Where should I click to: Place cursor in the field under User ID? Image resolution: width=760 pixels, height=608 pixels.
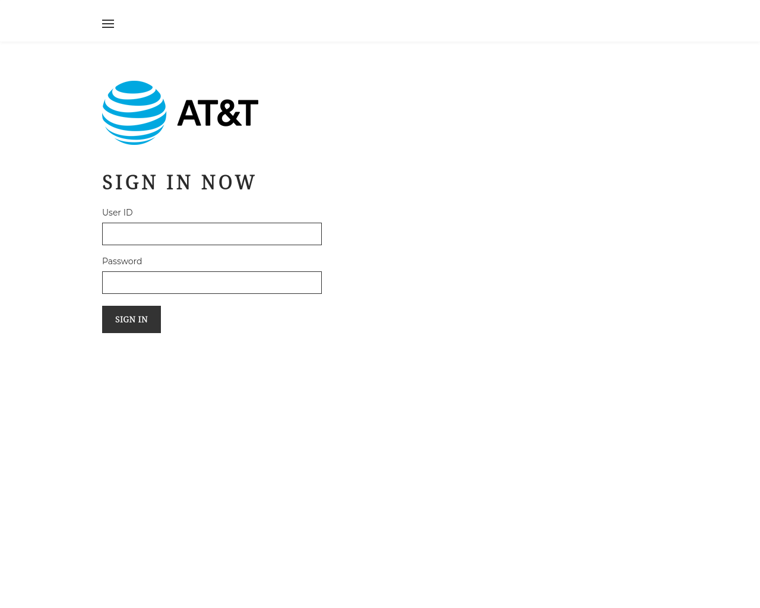point(212,234)
